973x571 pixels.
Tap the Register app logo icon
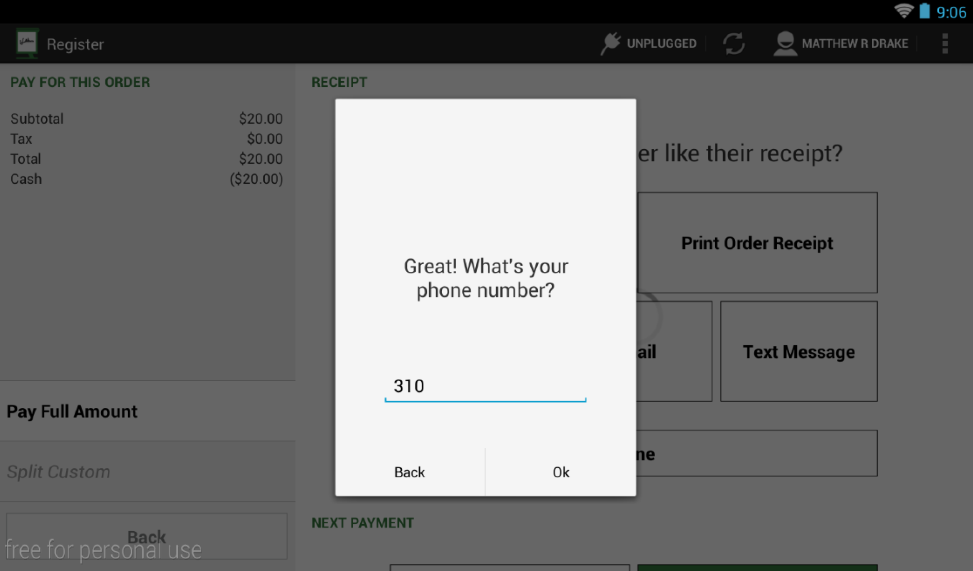tap(27, 43)
